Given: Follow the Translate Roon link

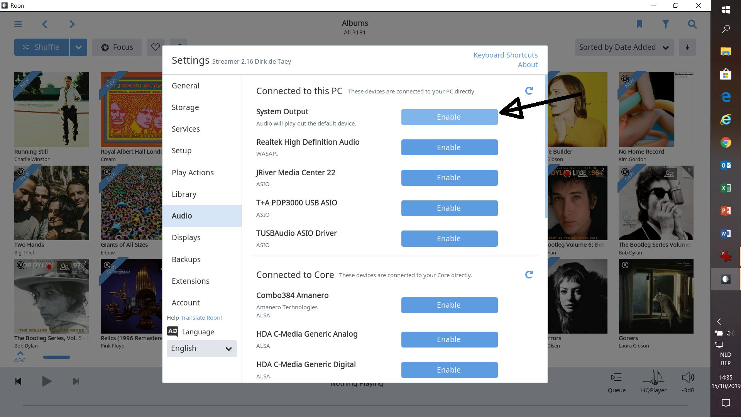Looking at the screenshot, I should coord(200,317).
